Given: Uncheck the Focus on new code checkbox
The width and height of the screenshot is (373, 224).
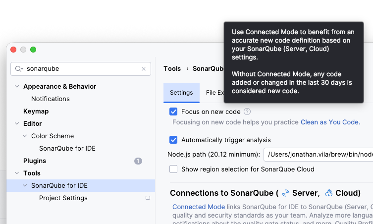Looking at the screenshot, I should point(173,112).
